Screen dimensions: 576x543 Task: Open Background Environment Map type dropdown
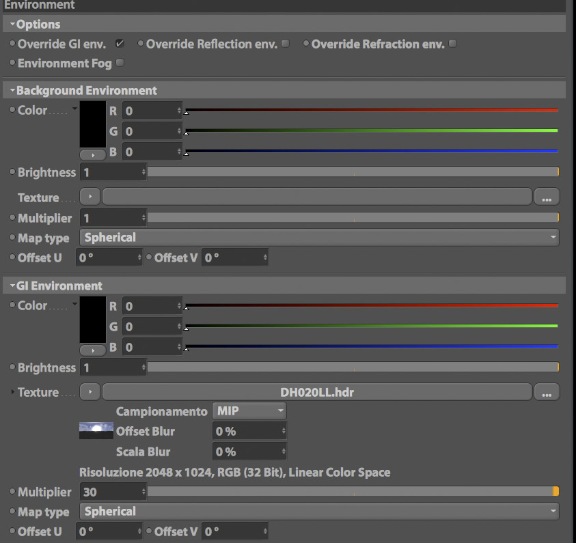point(319,238)
